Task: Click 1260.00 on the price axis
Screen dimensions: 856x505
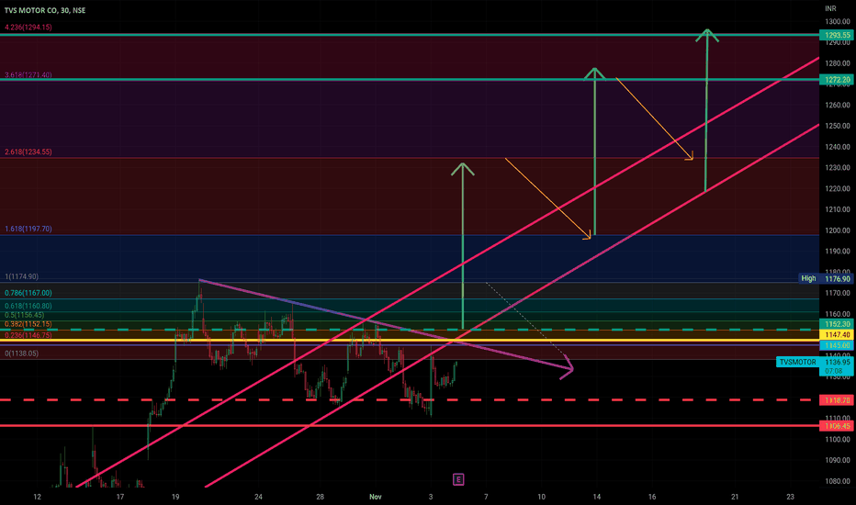Action: pyautogui.click(x=838, y=105)
